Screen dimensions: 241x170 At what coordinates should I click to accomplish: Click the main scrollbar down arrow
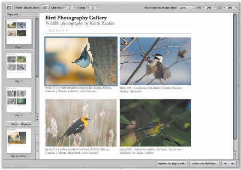(235, 157)
